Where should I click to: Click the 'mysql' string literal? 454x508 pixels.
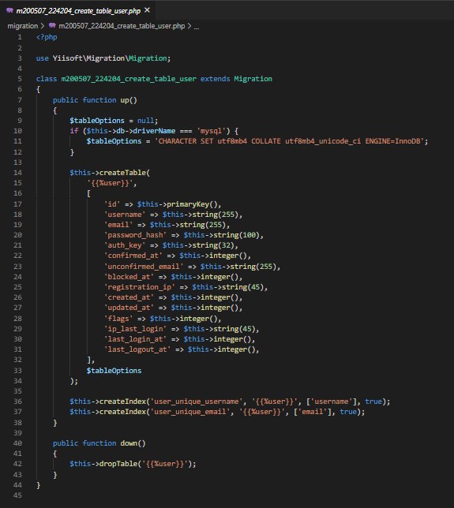coord(211,131)
